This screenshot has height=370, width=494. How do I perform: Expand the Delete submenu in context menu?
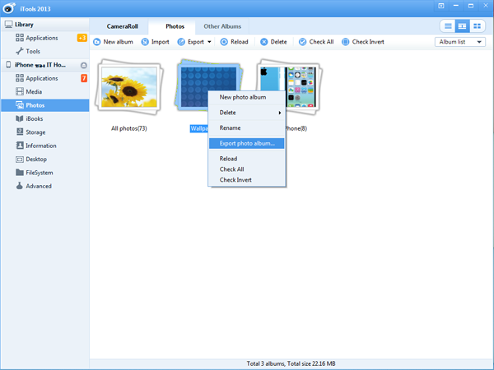(x=245, y=113)
